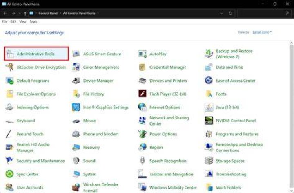294x193 pixels.
Task: Open the Phone and Modem icon
Action: click(76, 134)
